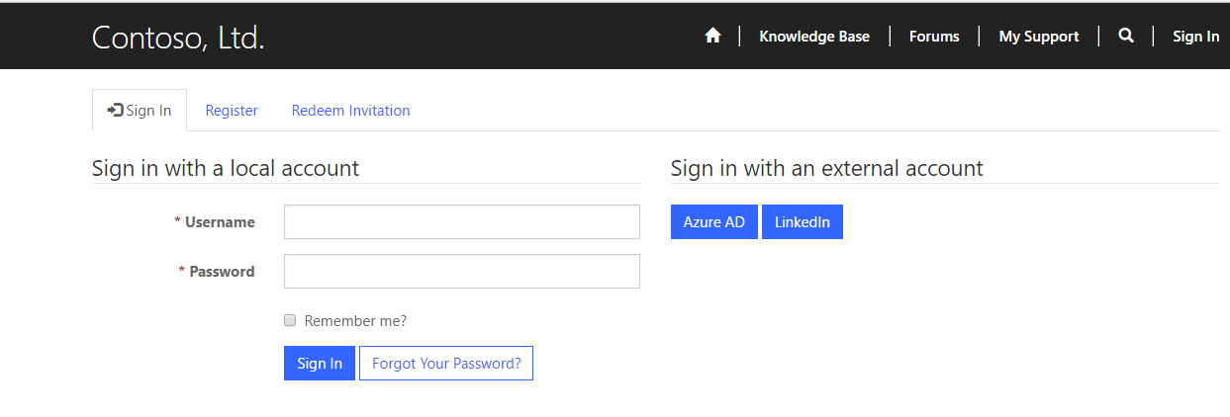This screenshot has height=417, width=1230.
Task: Open Knowledge Base in navigation bar
Action: [814, 37]
